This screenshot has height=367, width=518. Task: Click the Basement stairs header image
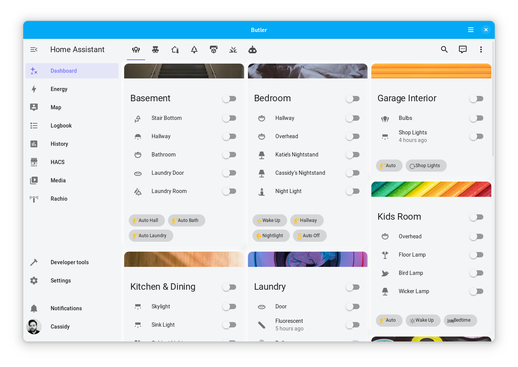(184, 71)
